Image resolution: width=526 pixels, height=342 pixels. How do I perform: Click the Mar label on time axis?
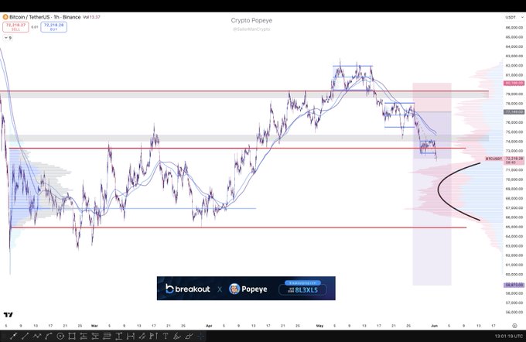(94, 326)
